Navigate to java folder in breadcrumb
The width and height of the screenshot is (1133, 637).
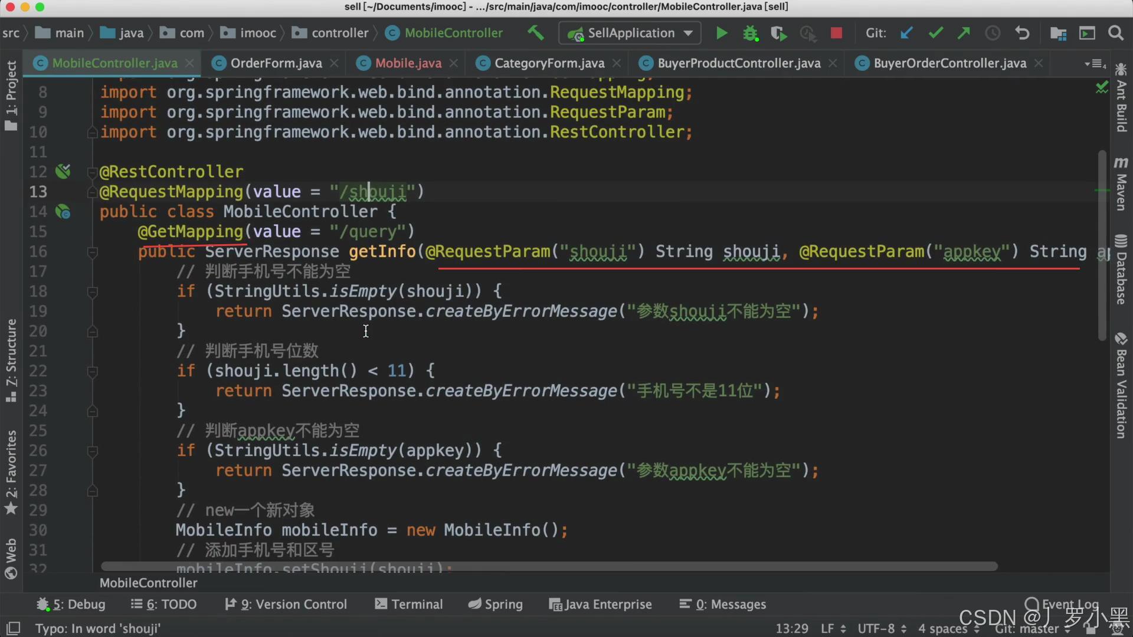[122, 33]
